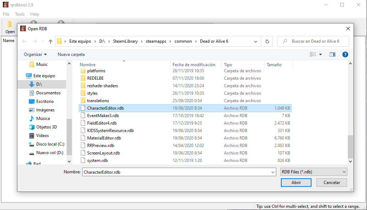This screenshot has height=210, width=367.
Task: Change view layout icon
Action: pos(313,54)
